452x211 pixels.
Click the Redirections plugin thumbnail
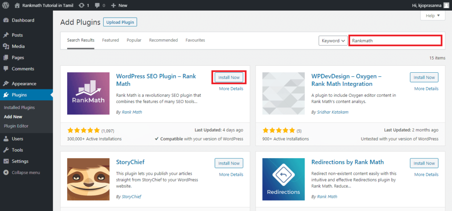coord(284,179)
